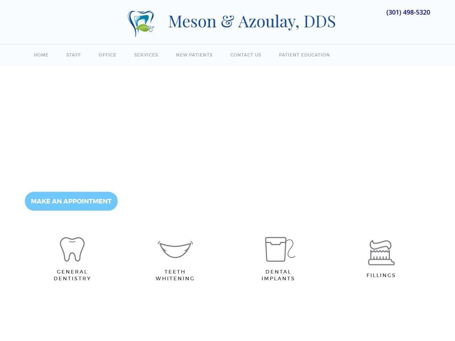Viewport: 455px width, 341px height.
Task: Open the Teeth Whitening text link
Action: pyautogui.click(x=175, y=275)
